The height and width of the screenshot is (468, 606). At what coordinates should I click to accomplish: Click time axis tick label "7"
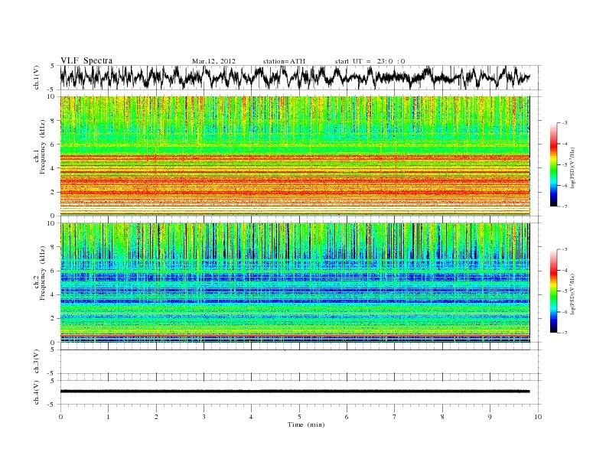point(395,417)
